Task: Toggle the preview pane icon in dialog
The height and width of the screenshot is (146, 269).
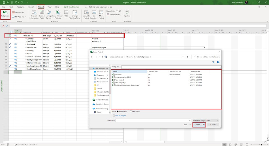Action: 213,62
